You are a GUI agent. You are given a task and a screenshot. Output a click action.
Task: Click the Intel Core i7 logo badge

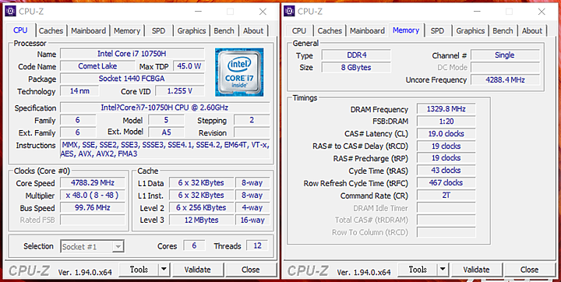point(239,72)
